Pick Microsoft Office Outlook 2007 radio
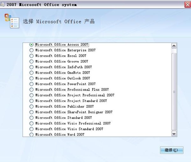 tap(31, 78)
